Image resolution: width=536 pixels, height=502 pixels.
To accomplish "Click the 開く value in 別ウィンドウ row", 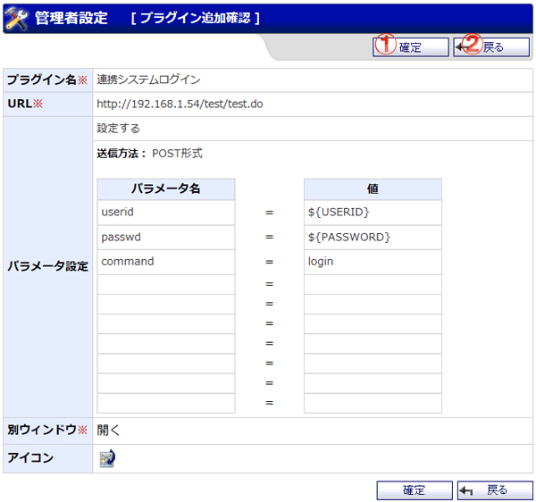I will tap(108, 430).
